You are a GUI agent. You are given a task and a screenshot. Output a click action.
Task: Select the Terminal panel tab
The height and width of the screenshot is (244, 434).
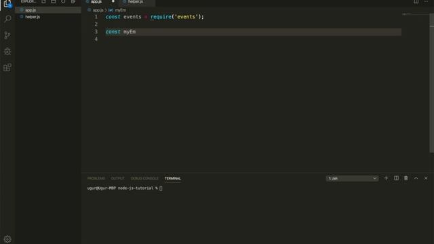coord(173,178)
